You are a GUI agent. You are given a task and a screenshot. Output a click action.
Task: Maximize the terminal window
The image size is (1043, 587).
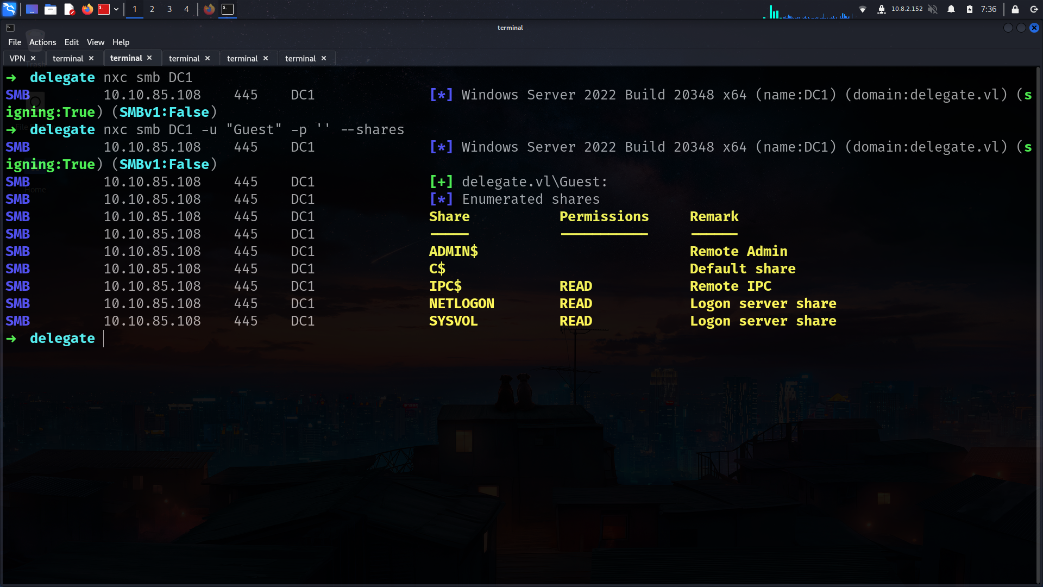pyautogui.click(x=1021, y=28)
